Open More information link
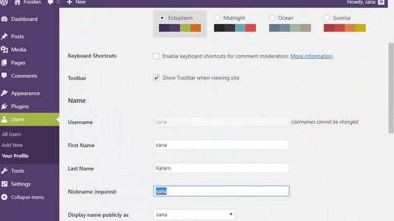This screenshot has height=221, width=394. [312, 56]
